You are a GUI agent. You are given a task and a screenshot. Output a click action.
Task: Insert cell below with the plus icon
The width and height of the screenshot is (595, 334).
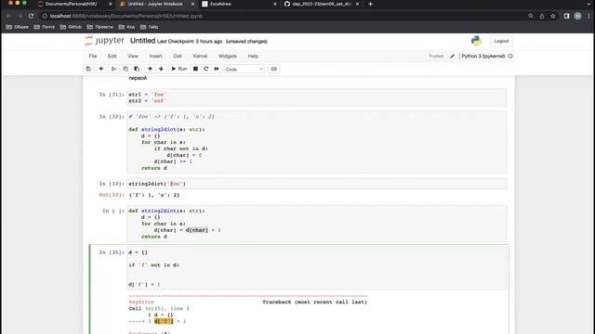101,69
